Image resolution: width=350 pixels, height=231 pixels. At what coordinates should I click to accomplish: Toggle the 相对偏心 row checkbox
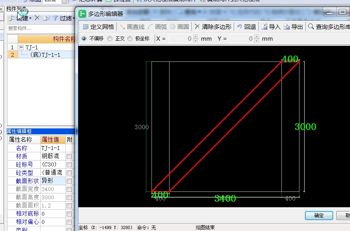pyautogui.click(x=69, y=222)
